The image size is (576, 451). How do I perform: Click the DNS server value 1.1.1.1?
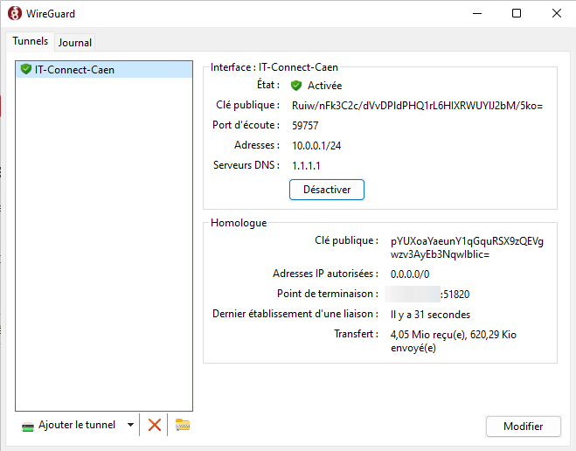[306, 166]
